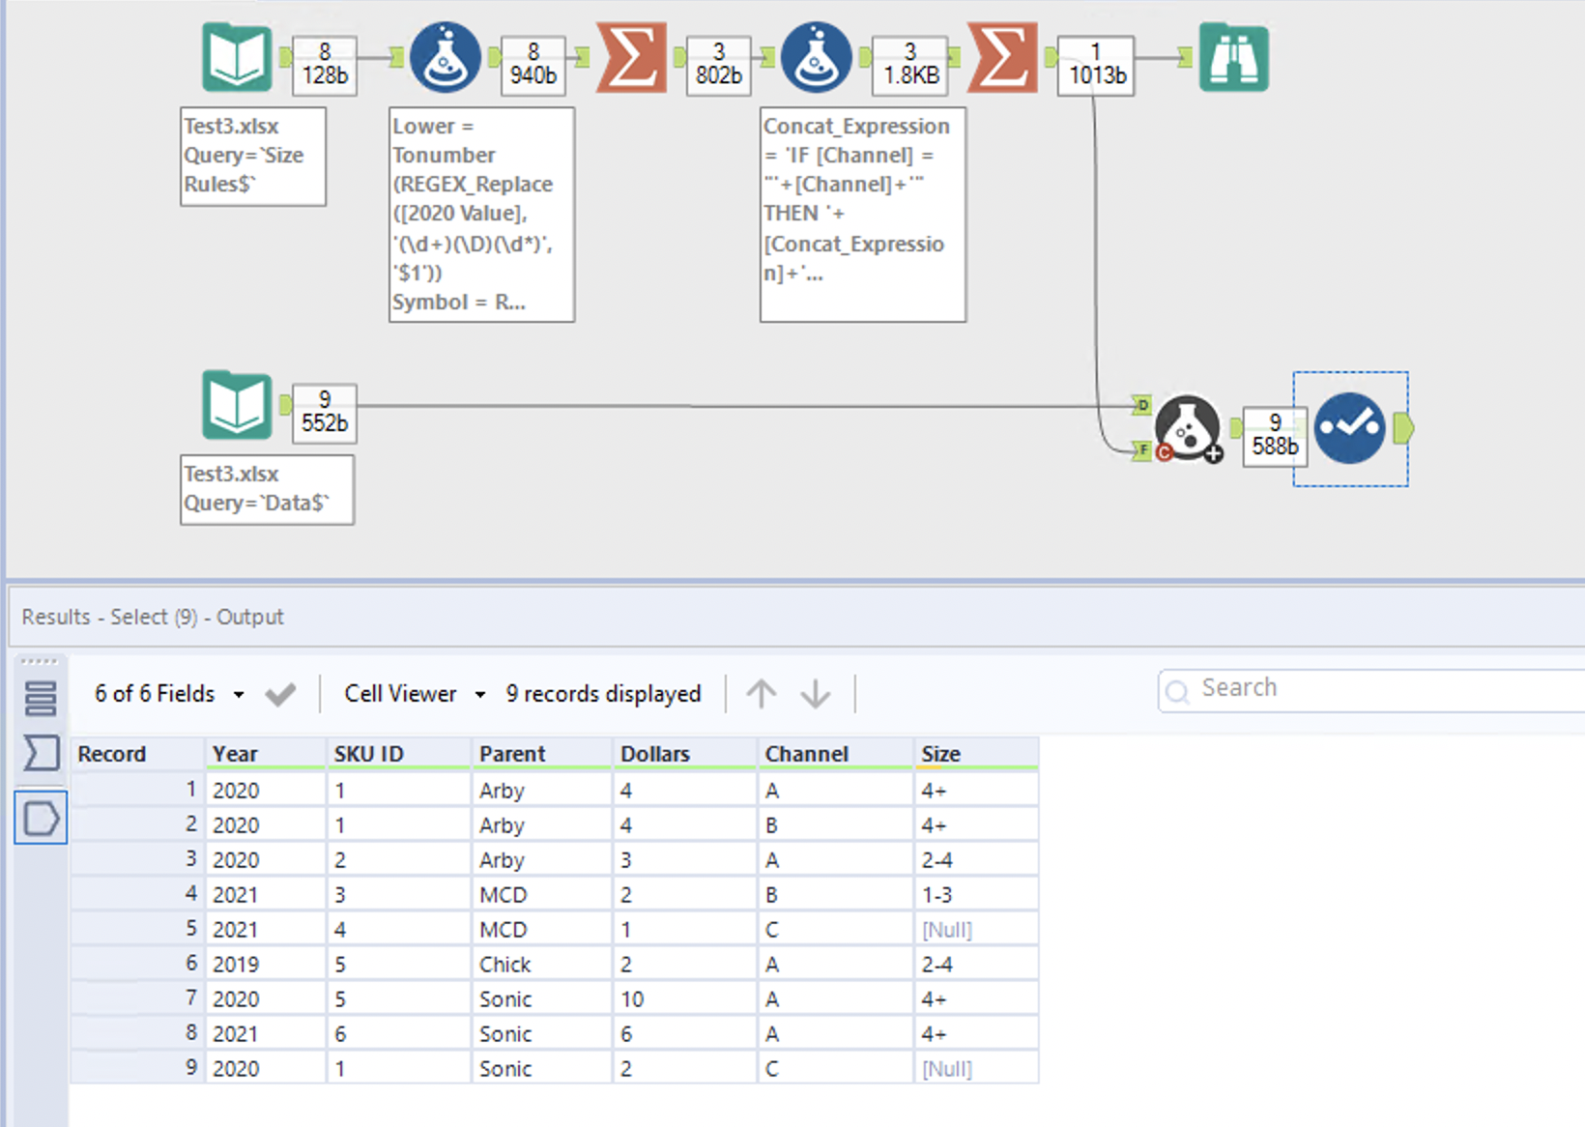Select the Test3.xlsx annotation box under the Data$ input
Image resolution: width=1585 pixels, height=1127 pixels.
(x=267, y=489)
